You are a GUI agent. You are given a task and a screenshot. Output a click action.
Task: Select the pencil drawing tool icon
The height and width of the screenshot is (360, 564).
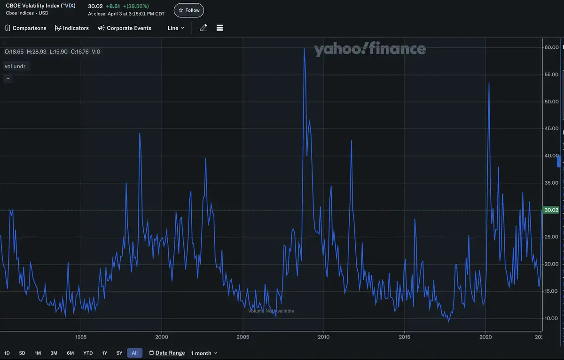click(204, 28)
